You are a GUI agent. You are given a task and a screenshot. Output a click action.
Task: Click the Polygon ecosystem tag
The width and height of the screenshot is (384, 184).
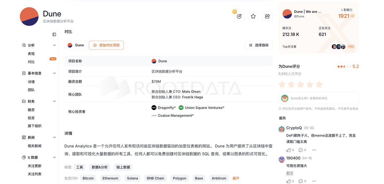[x=180, y=178]
